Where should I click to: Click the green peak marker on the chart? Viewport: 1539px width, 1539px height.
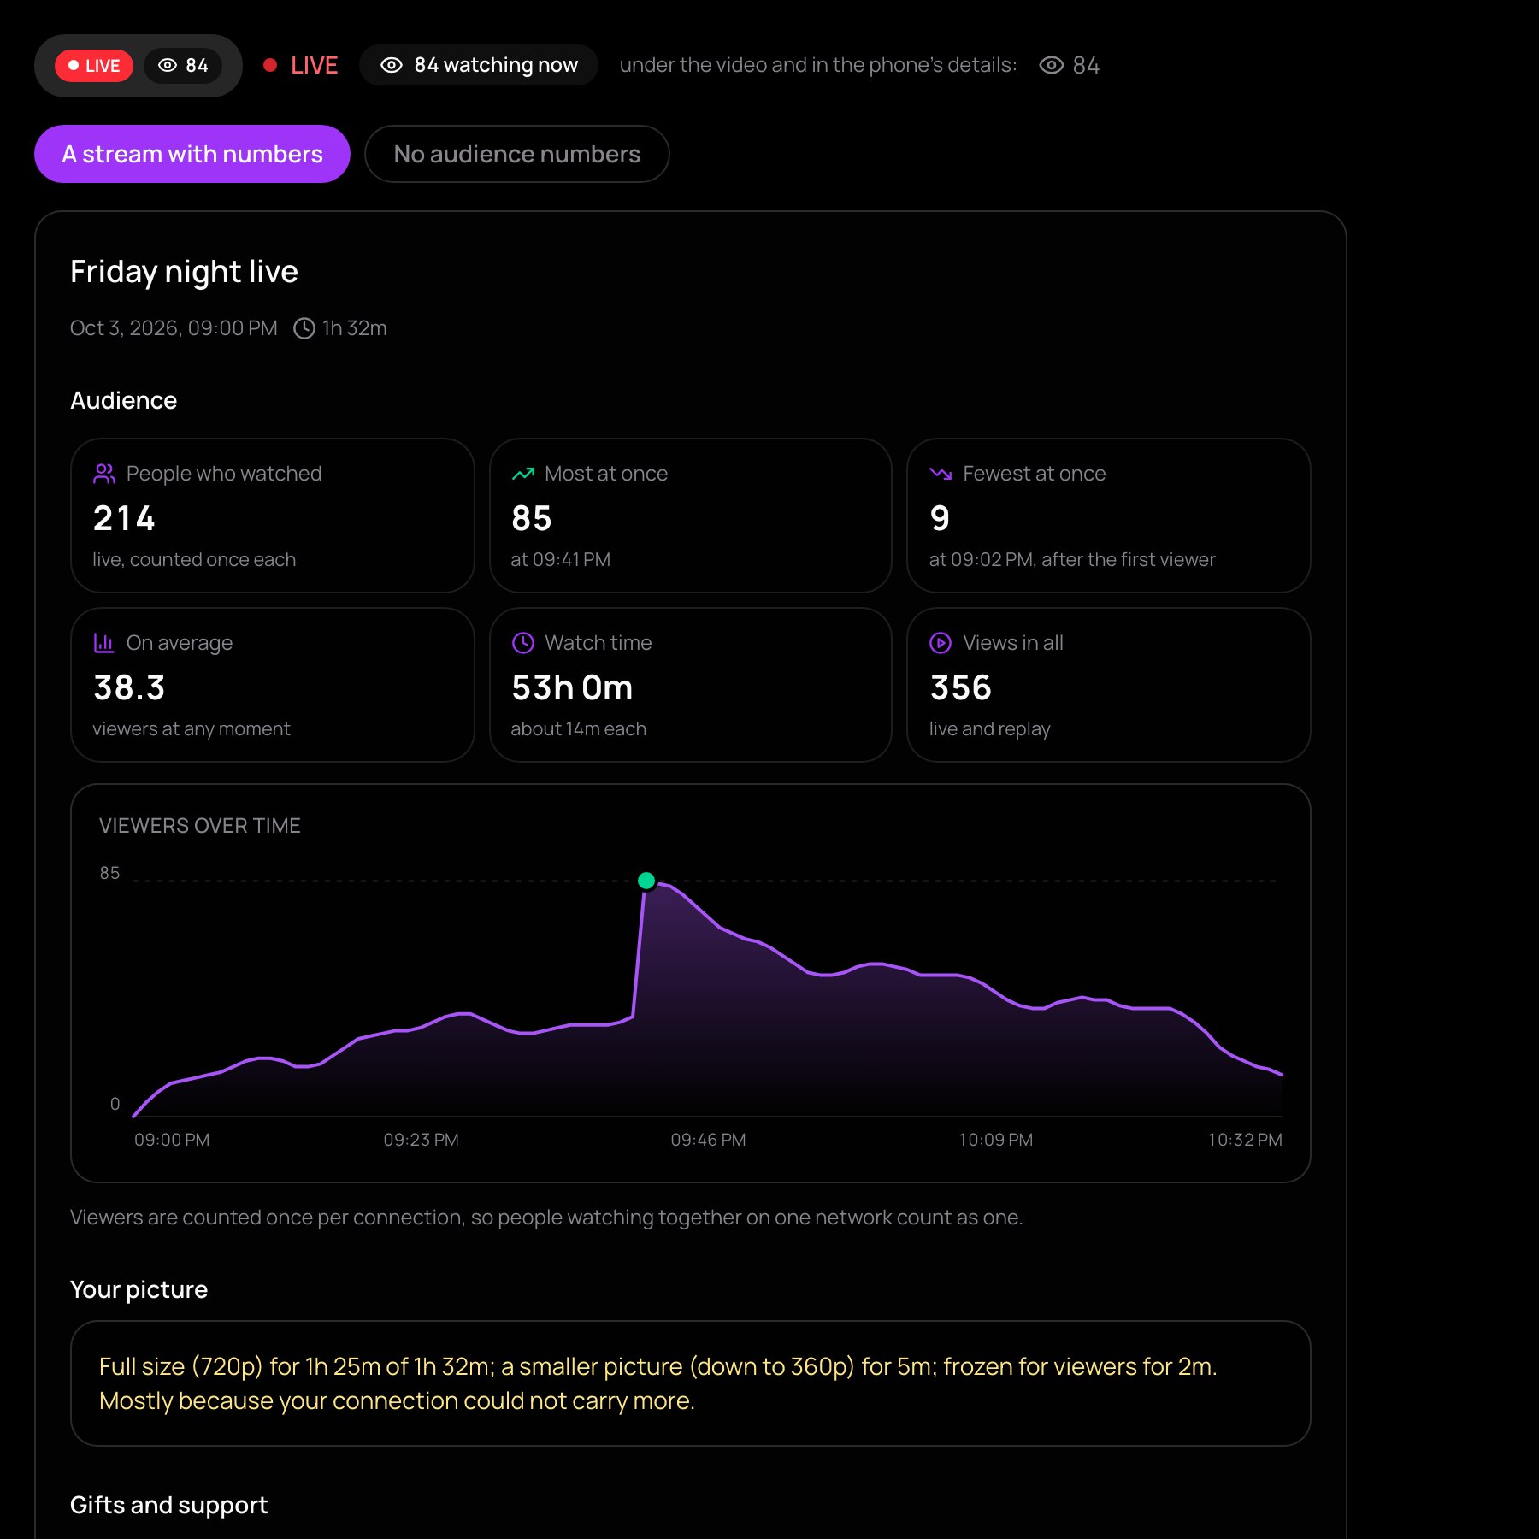[x=646, y=881]
